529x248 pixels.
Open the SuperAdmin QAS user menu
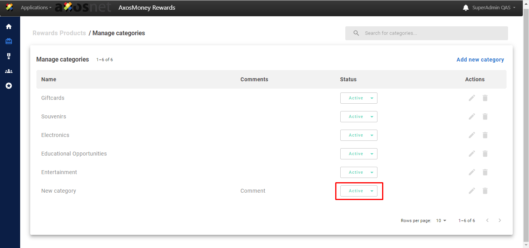[x=493, y=8]
